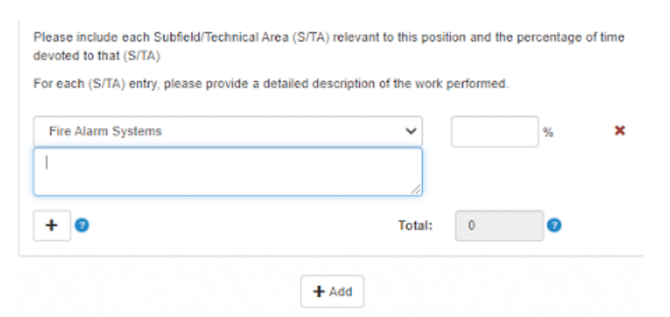Click the plus icon inside the Add button

pos(318,292)
